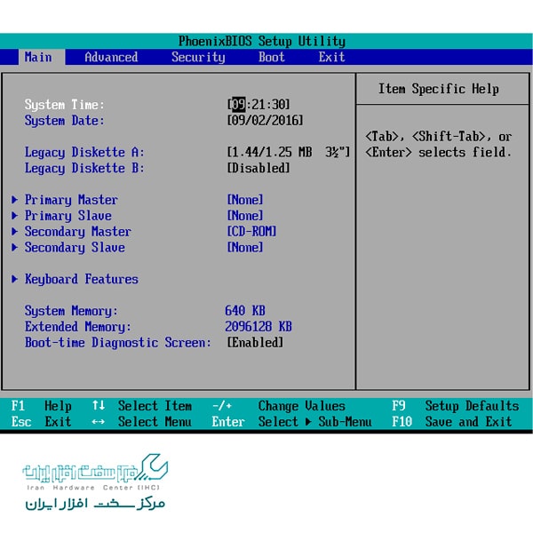Select the System Date label
Screen dimensions: 533x533
[x=64, y=121]
